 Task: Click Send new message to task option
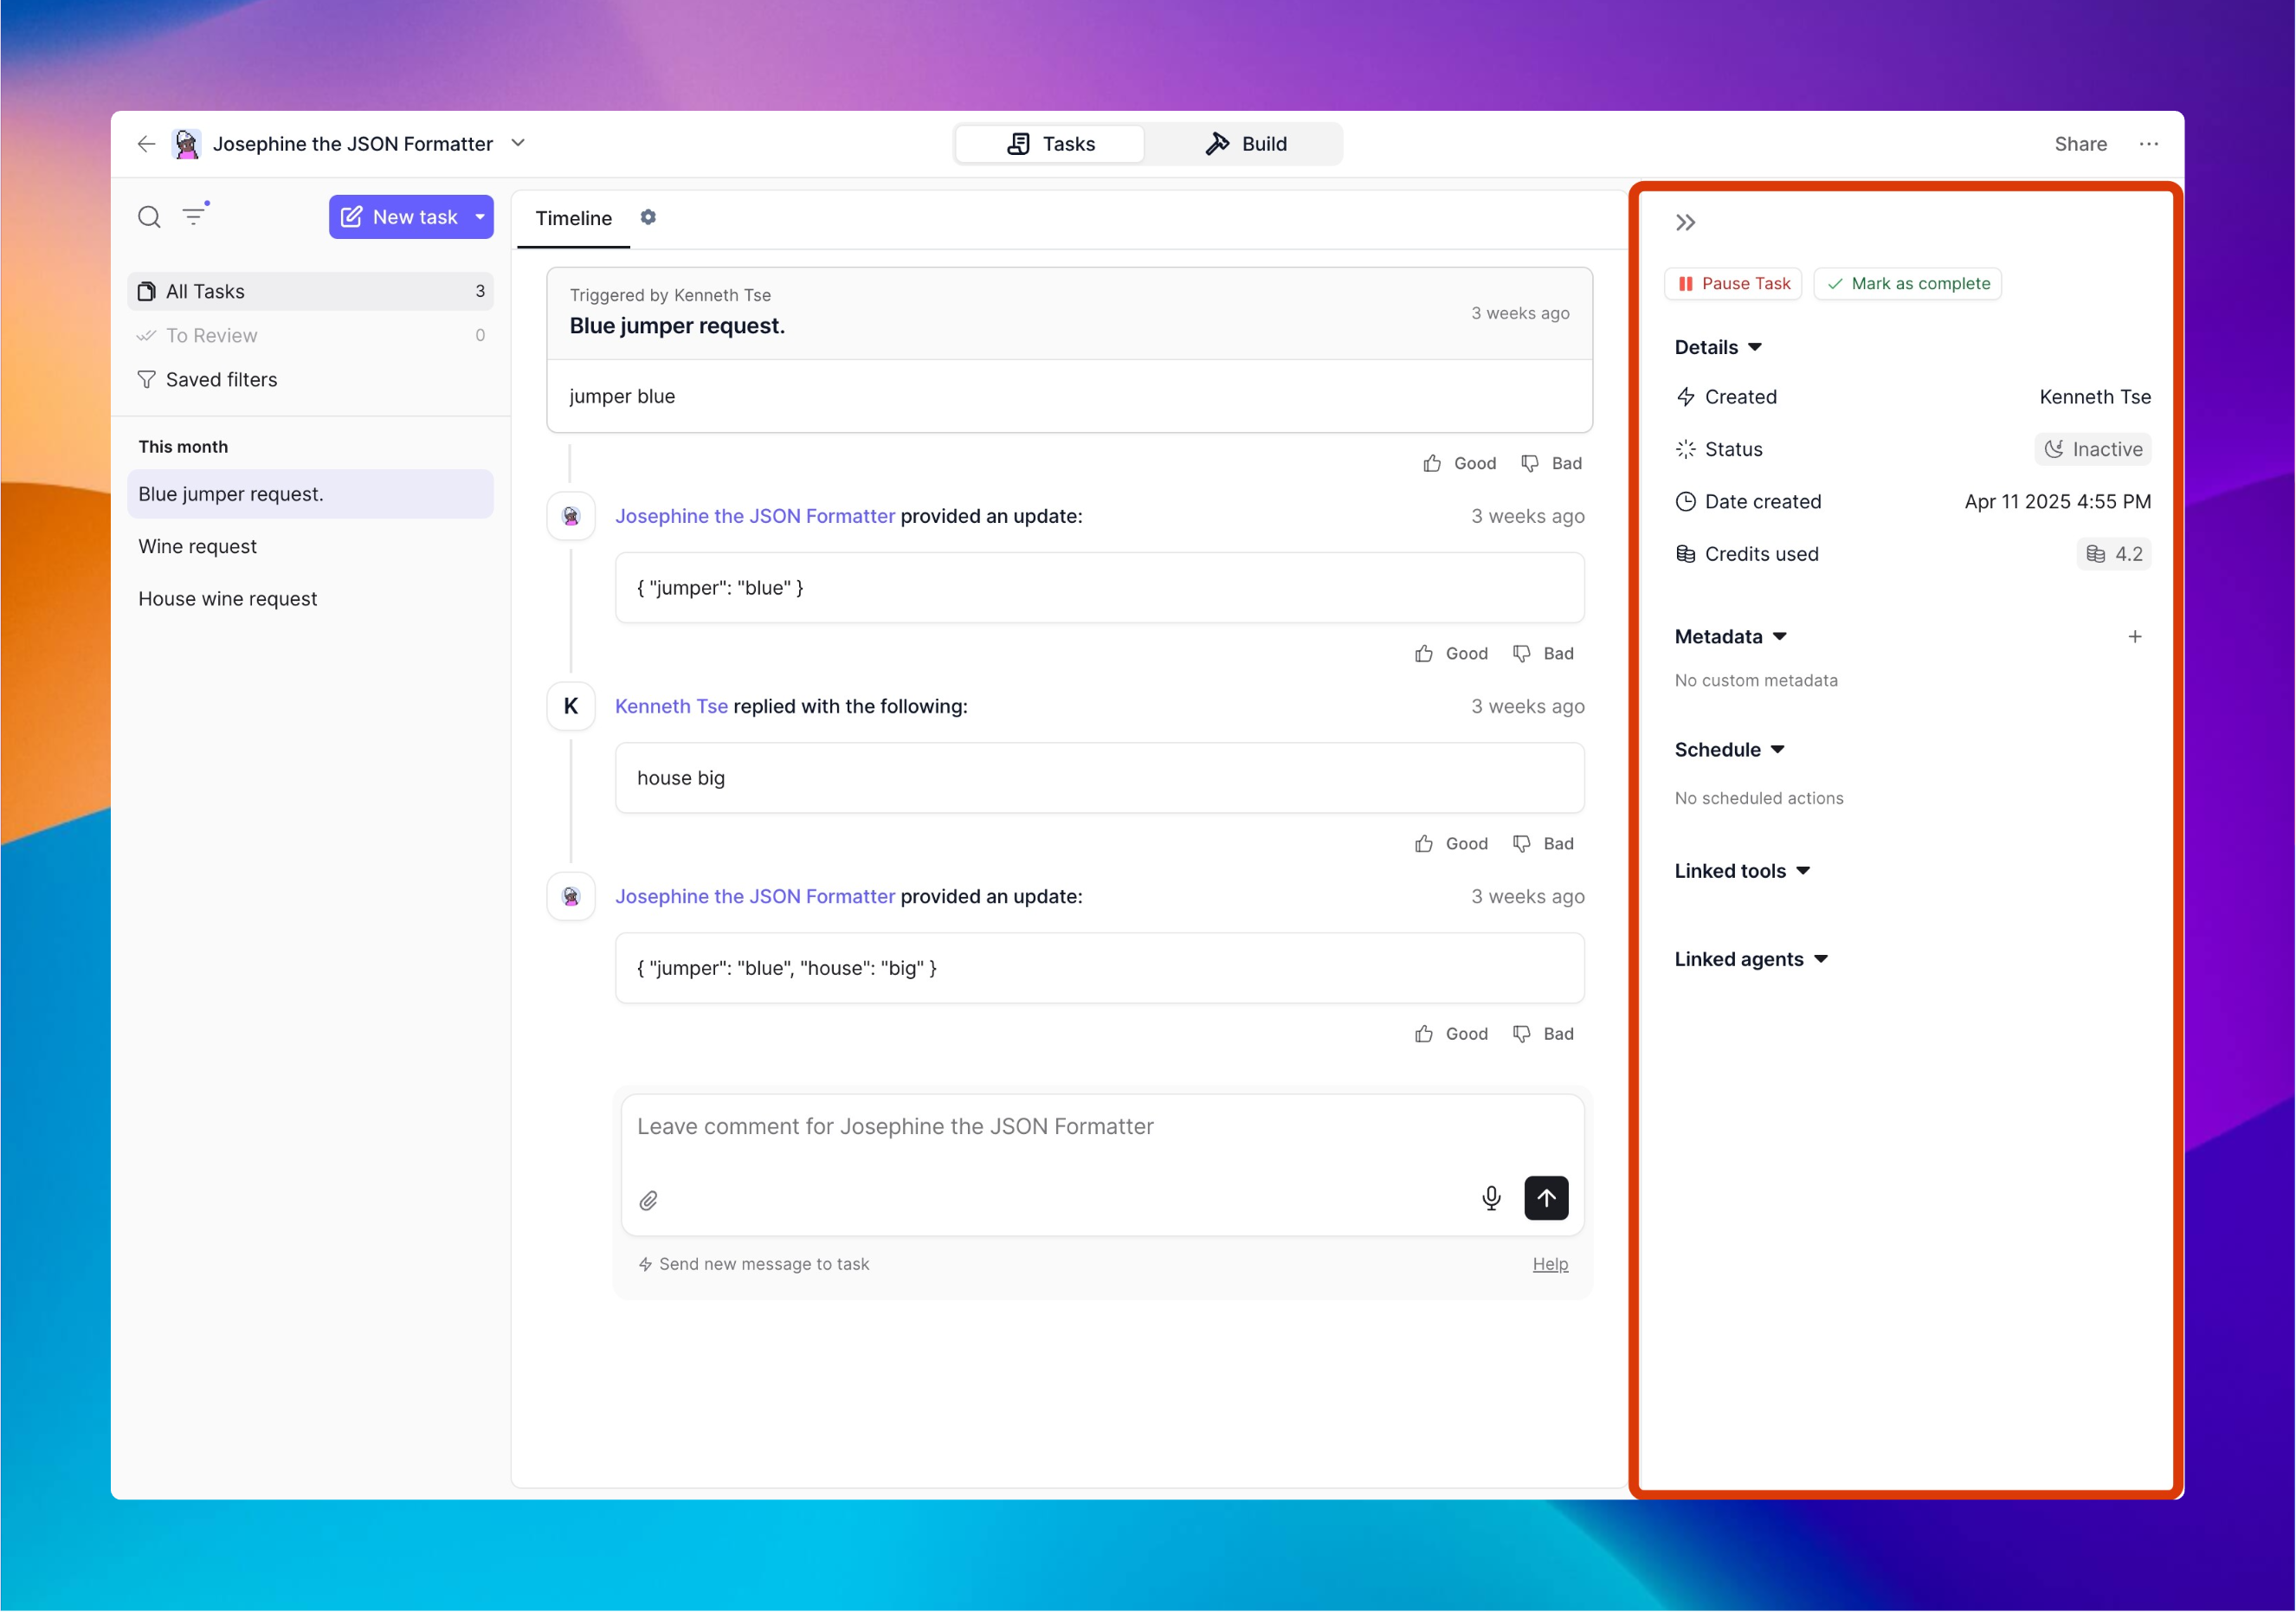pos(754,1265)
